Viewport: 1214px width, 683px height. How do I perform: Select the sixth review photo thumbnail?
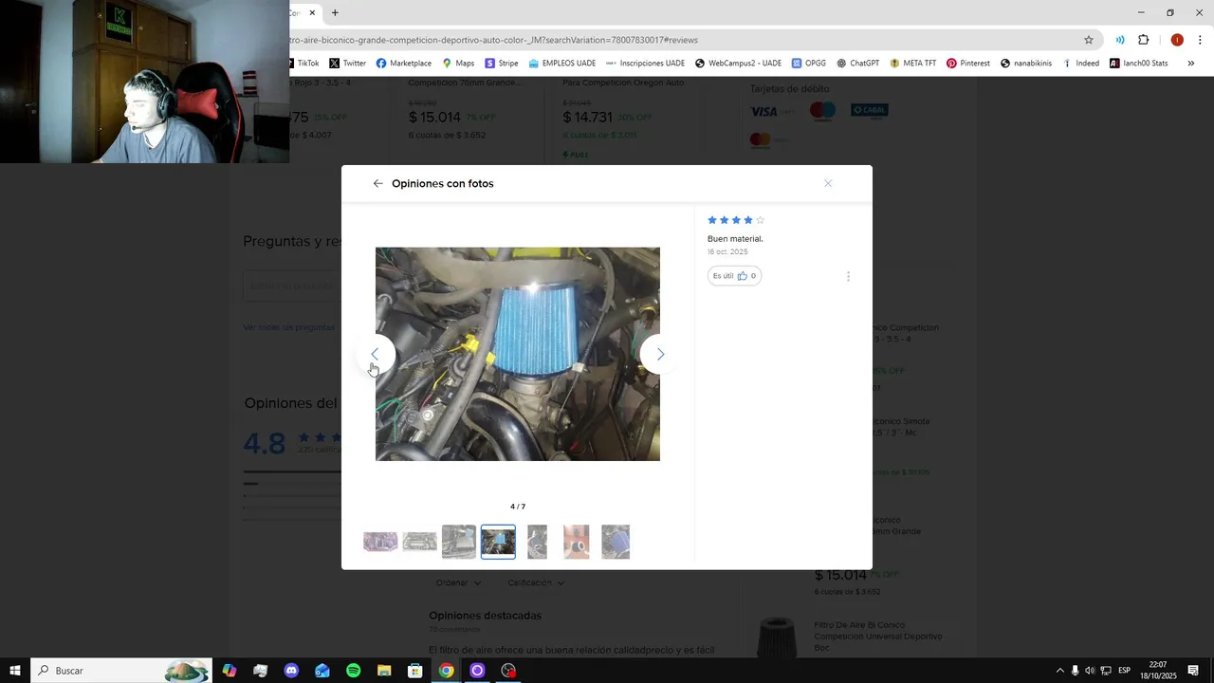(x=576, y=542)
